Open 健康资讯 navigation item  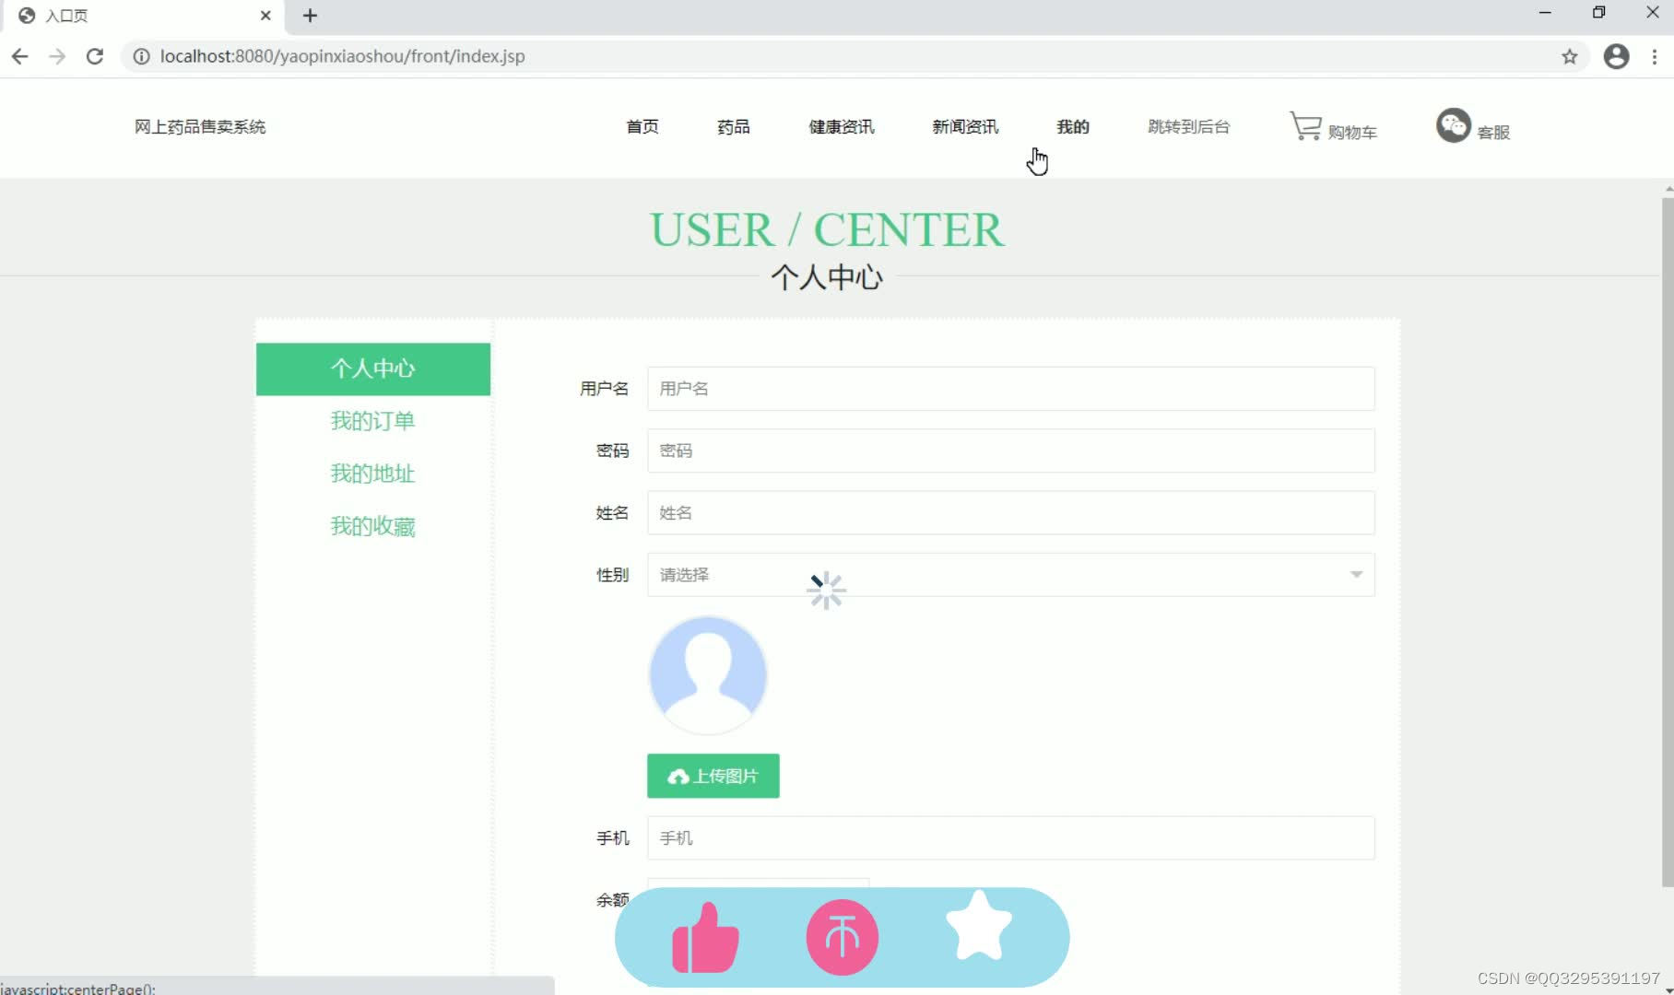tap(842, 126)
